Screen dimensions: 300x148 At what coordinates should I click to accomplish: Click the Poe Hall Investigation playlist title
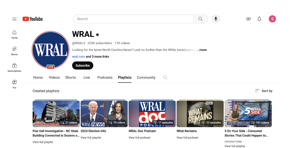(x=56, y=133)
